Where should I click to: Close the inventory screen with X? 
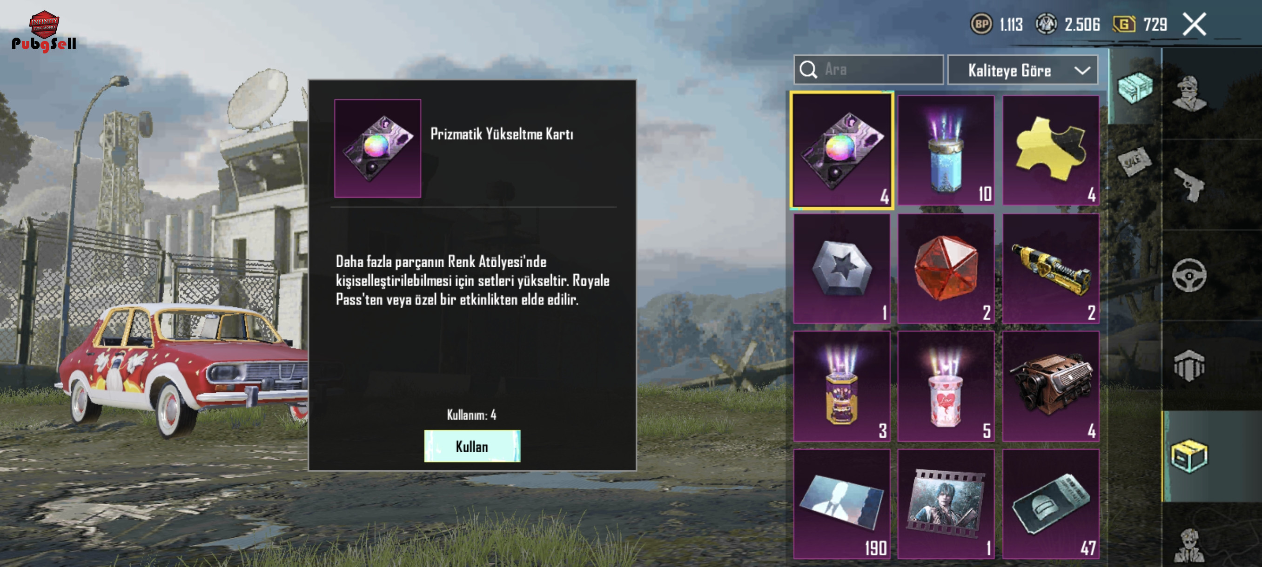(1195, 24)
